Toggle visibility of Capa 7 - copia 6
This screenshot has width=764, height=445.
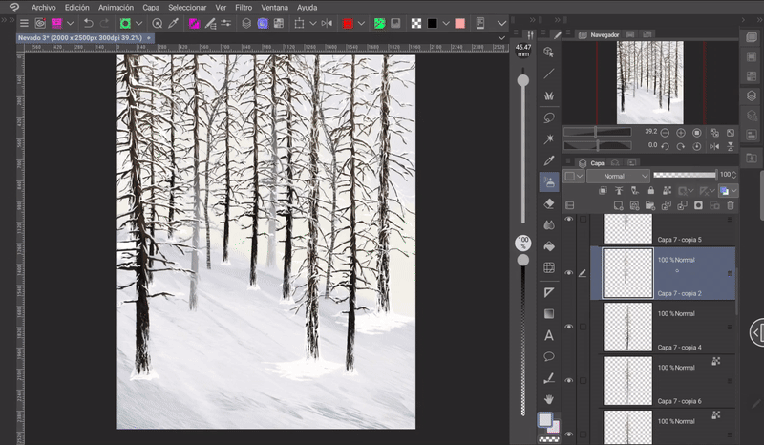[x=569, y=380]
